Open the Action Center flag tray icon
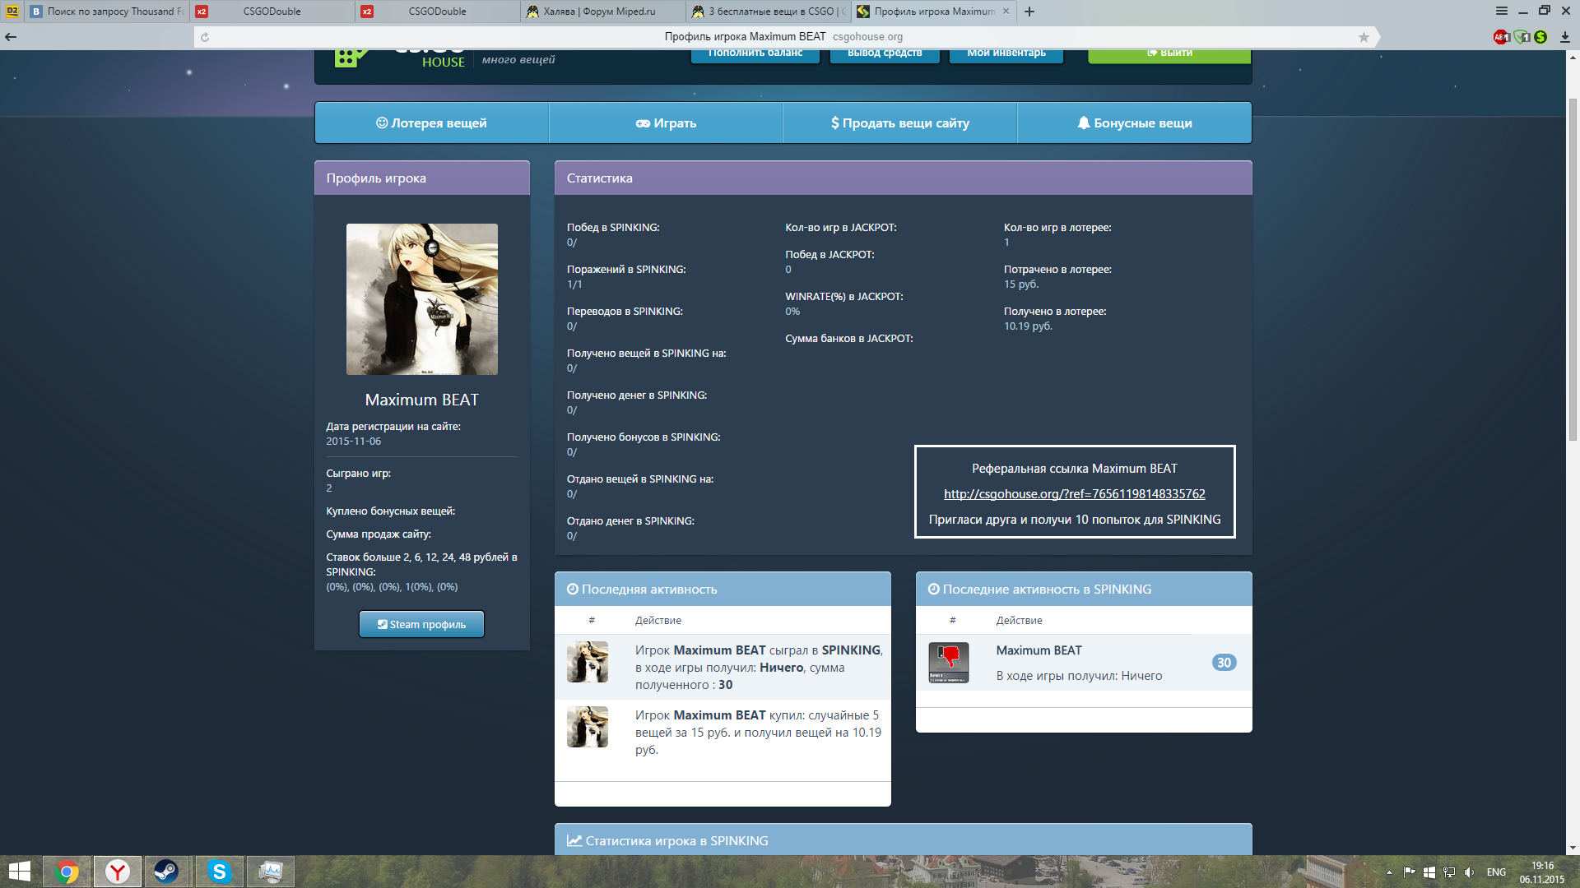 [1410, 872]
